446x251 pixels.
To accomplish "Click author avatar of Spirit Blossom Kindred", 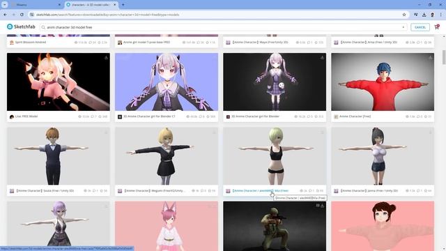I will [12, 43].
